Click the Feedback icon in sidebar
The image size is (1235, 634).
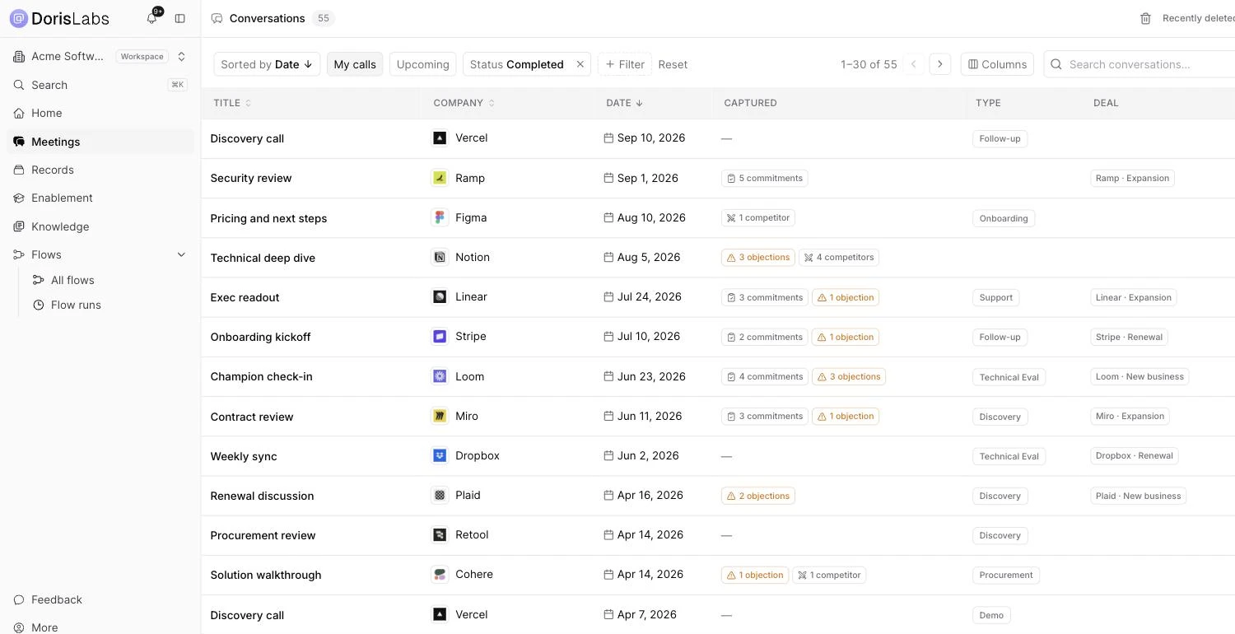click(x=19, y=599)
